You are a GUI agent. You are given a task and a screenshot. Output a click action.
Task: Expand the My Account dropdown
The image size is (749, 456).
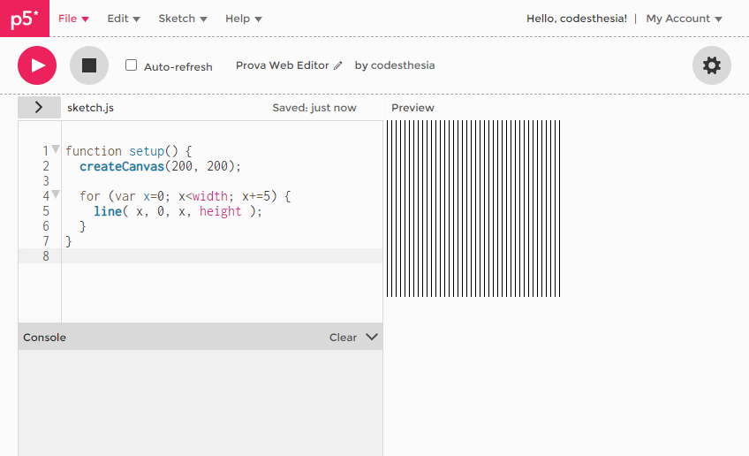coord(684,19)
